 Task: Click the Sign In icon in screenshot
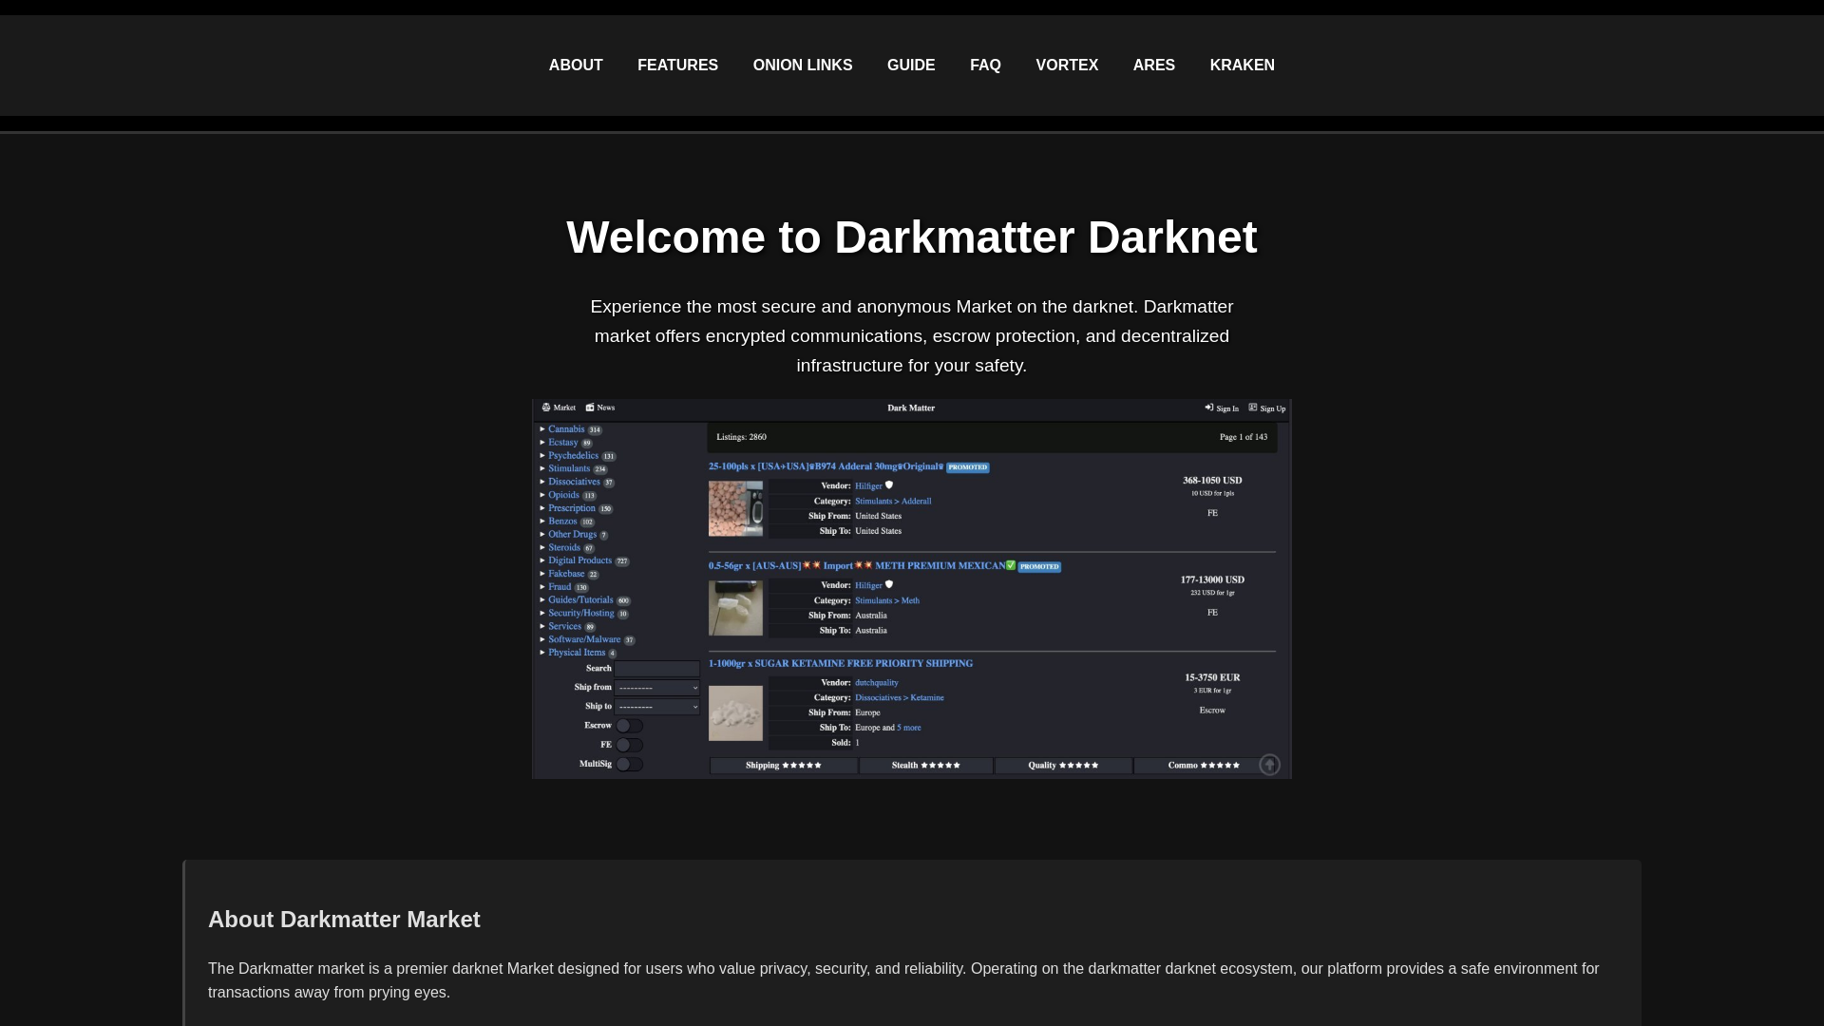point(1209,408)
